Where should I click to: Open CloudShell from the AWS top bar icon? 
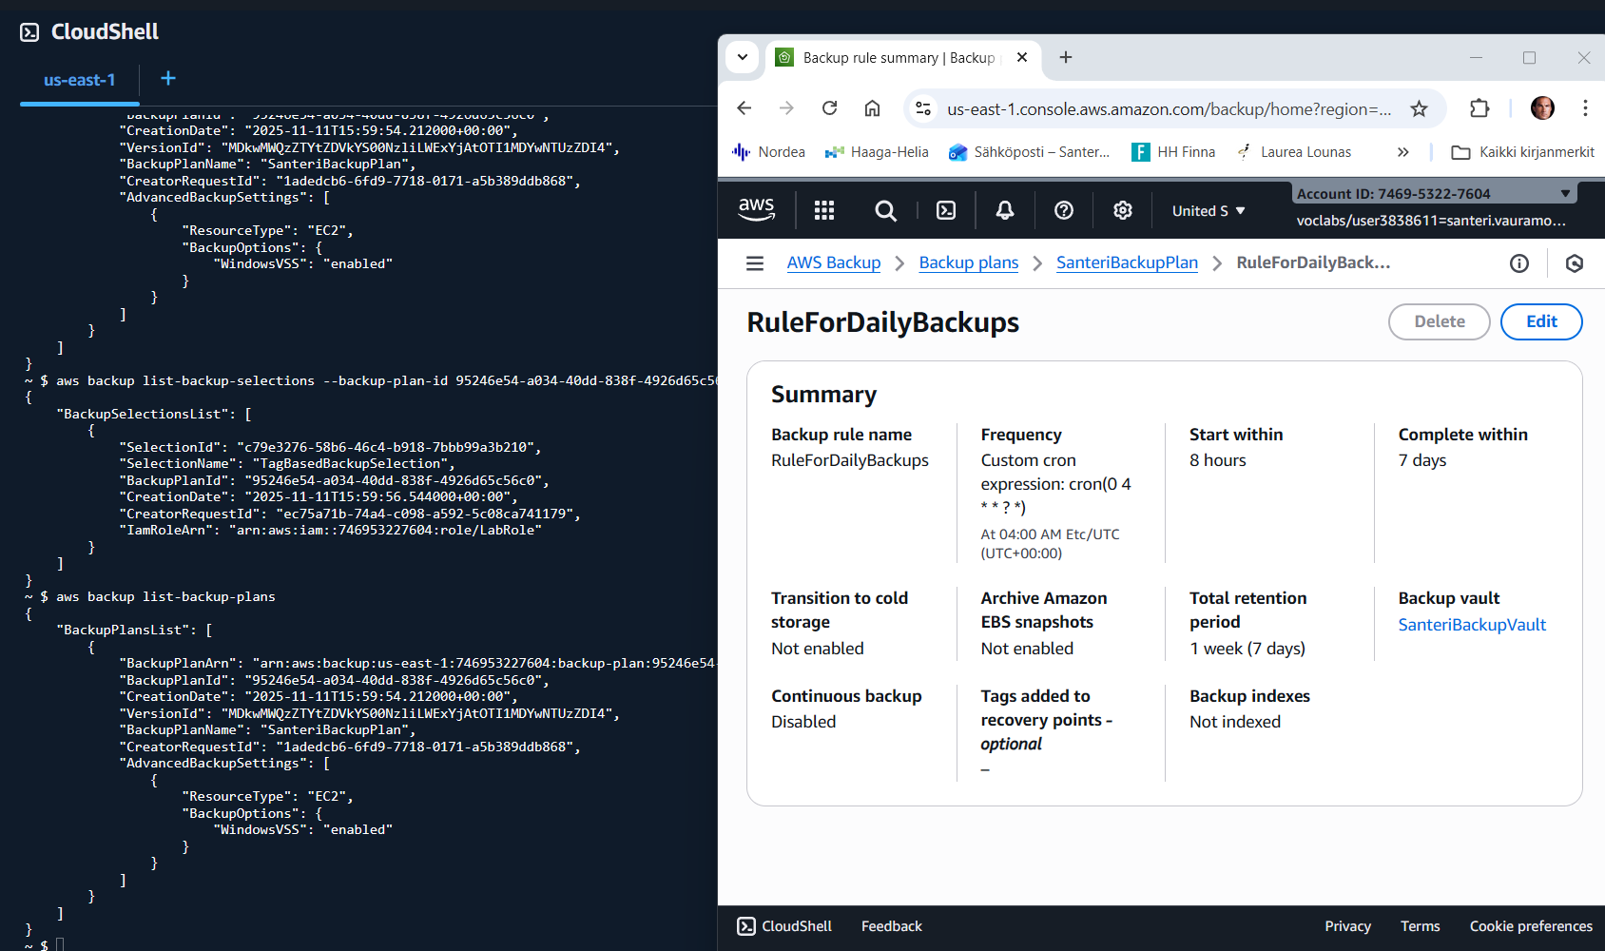coord(946,210)
